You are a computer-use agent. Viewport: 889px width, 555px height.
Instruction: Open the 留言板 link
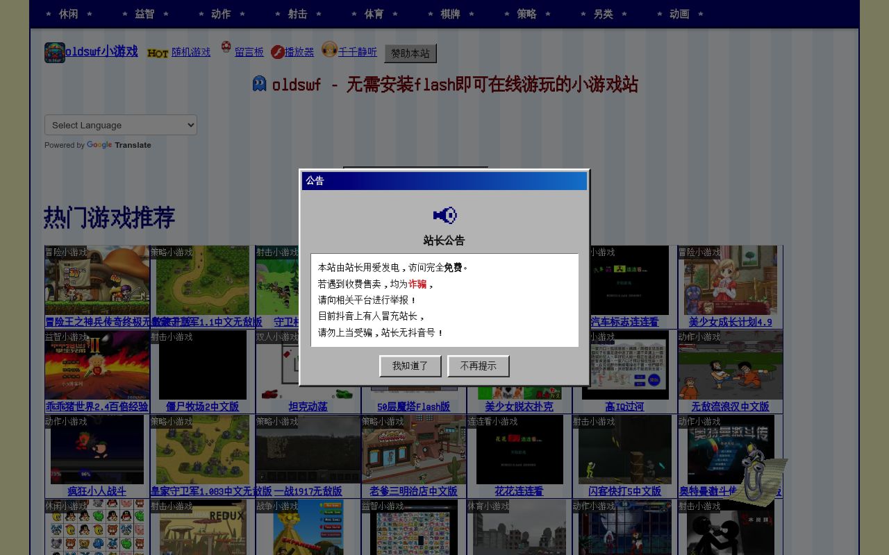tap(249, 52)
